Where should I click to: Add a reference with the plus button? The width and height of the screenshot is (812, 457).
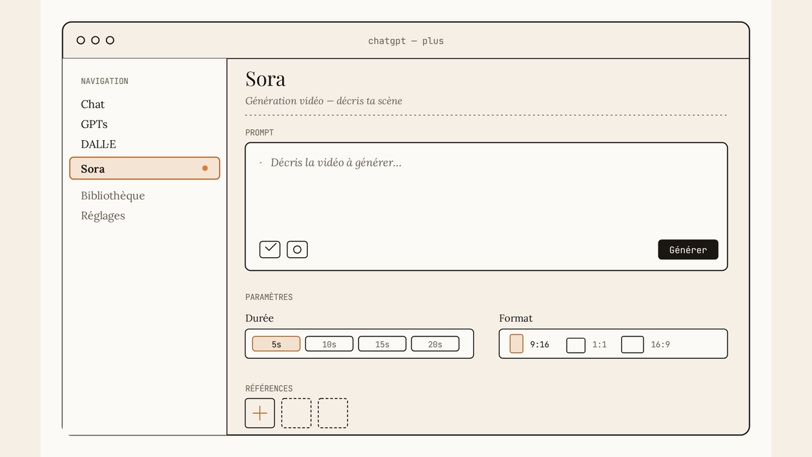260,413
